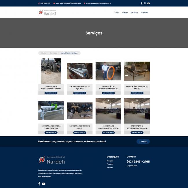The width and height of the screenshot is (188, 188).
Task: Click the Nardeli logo in header
Action: tap(47, 12)
